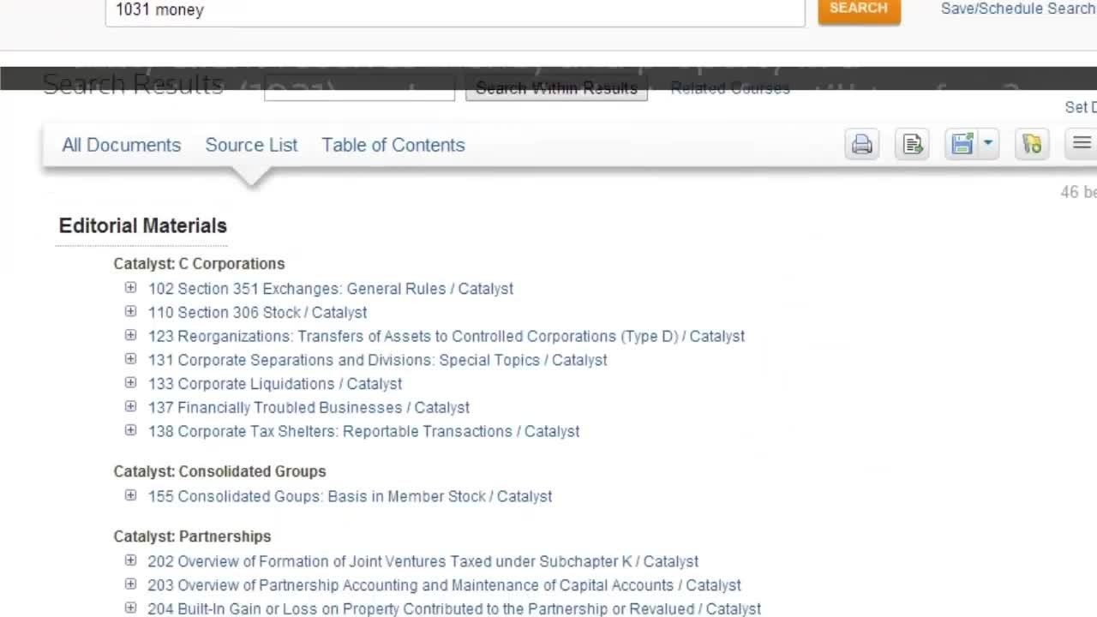1097x617 pixels.
Task: Open 137 Financially Troubled Businesses link
Action: (x=309, y=408)
